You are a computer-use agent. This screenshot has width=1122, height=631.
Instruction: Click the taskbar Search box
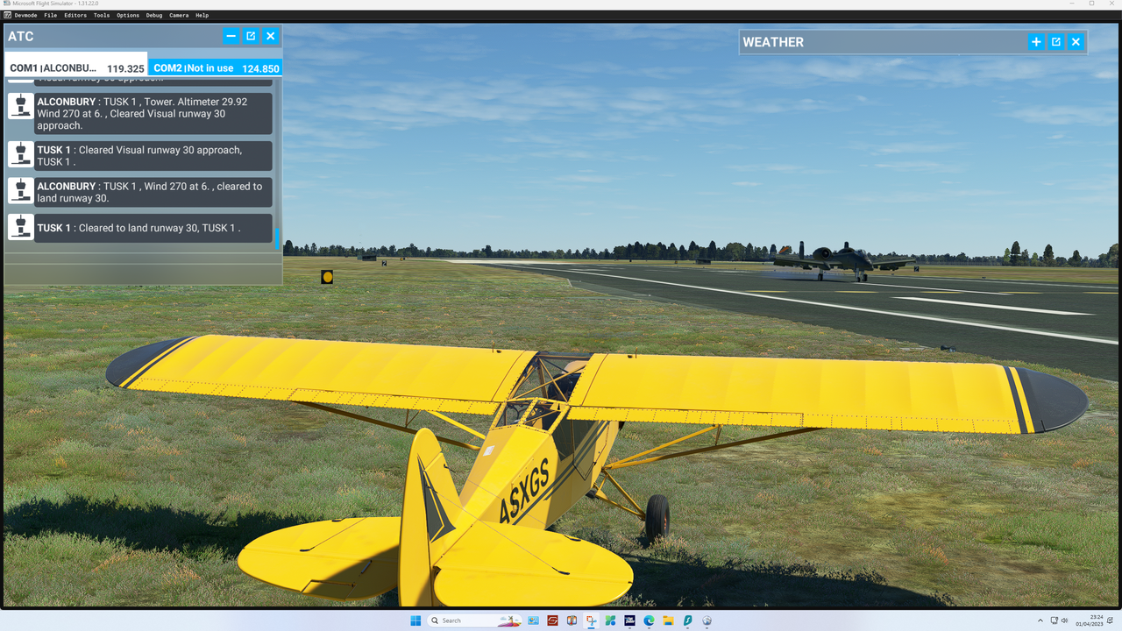pos(474,620)
